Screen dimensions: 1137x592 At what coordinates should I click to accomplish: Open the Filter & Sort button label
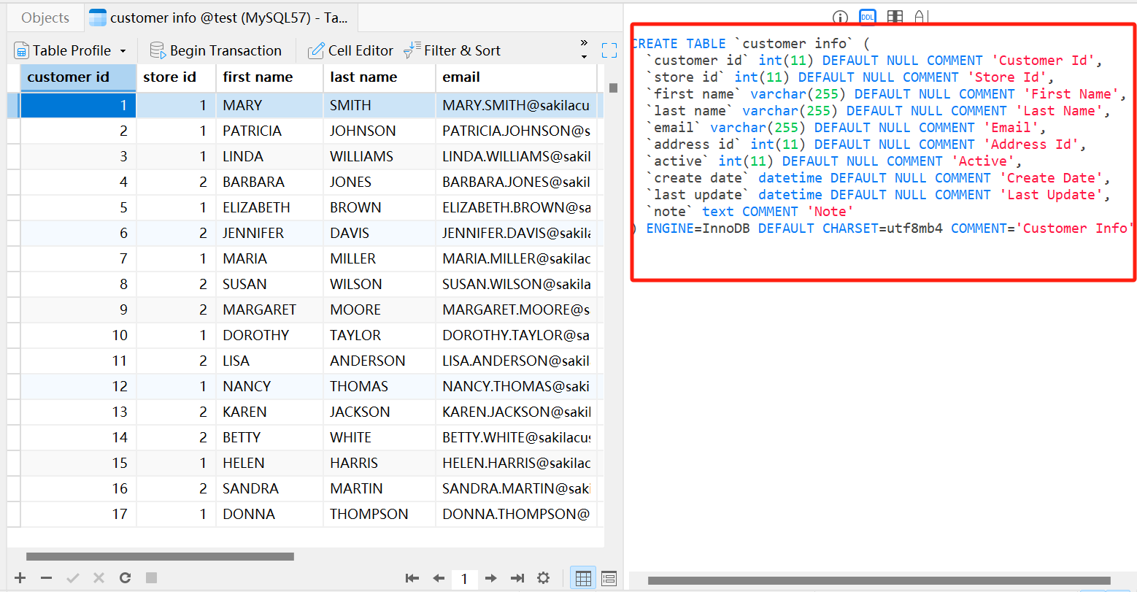coord(462,50)
